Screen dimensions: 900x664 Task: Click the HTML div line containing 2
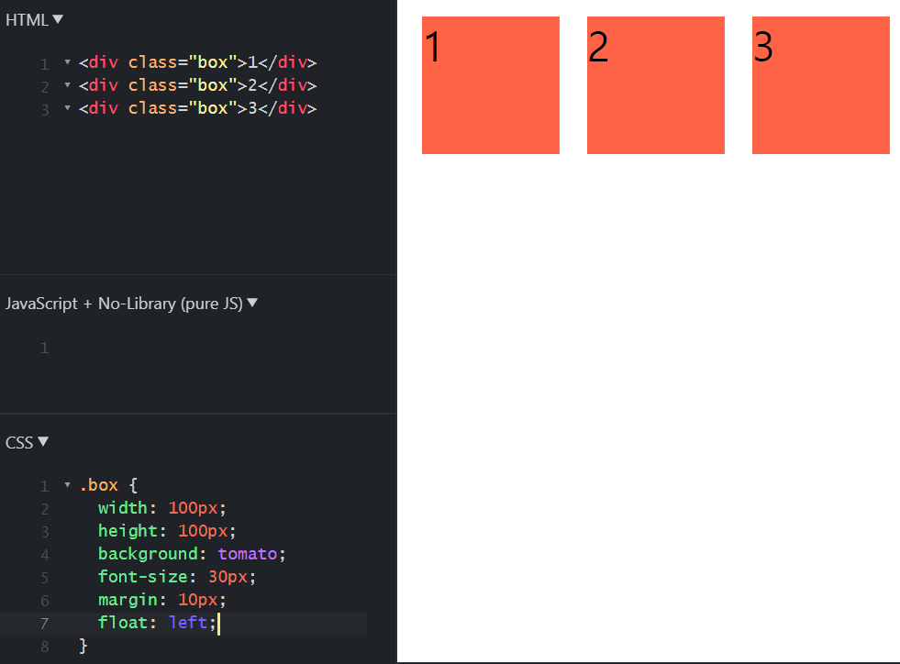click(197, 85)
